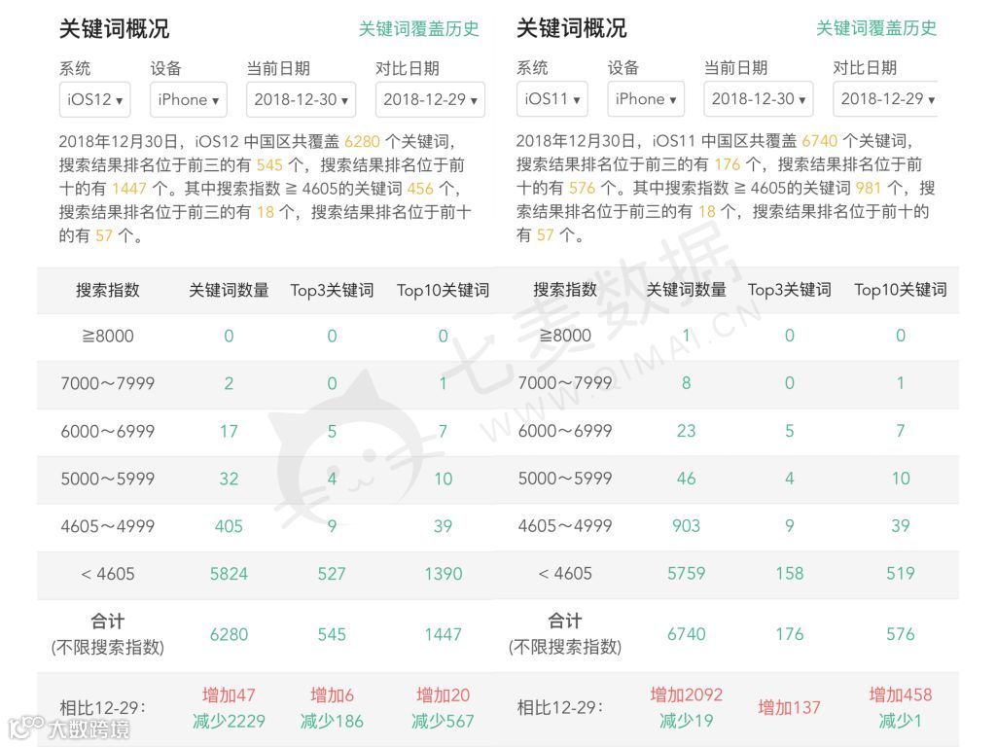
Task: Click Top10关键词 column header in iOS11 table
Action: [901, 290]
